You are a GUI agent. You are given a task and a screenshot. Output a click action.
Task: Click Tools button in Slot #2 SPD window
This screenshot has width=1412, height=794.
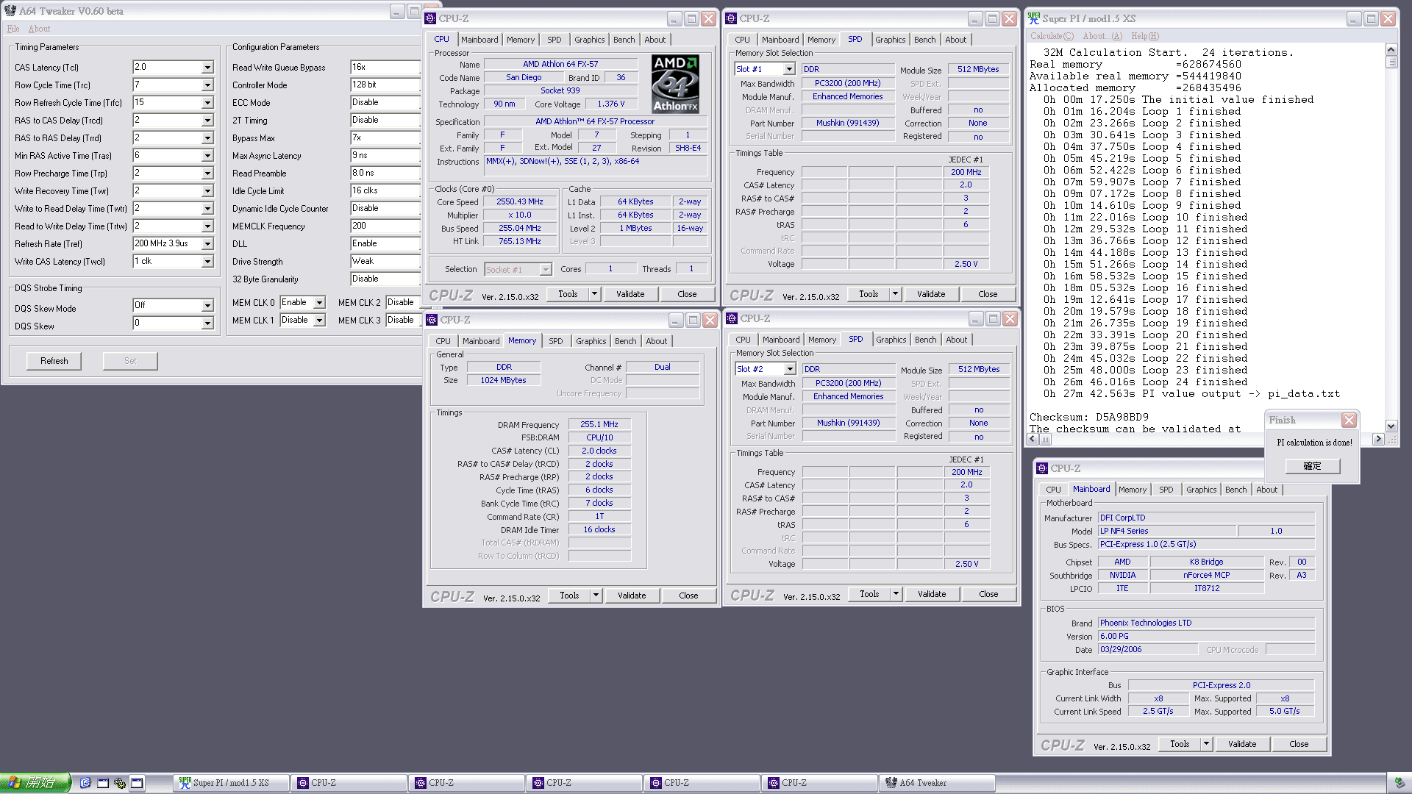(869, 594)
